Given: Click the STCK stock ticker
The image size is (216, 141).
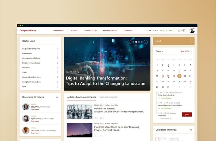Looking at the screenshot, I should (x=149, y=31).
